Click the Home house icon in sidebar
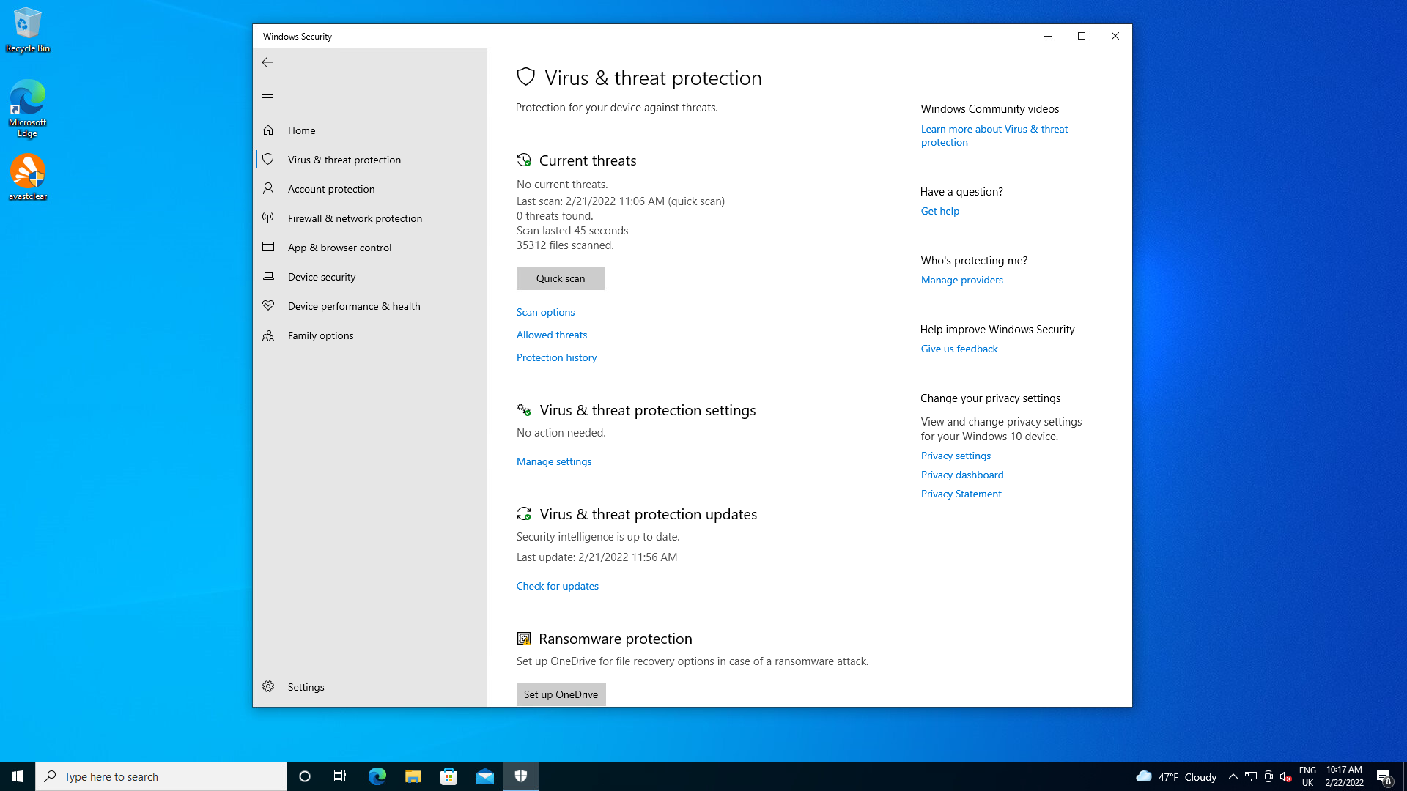 [x=268, y=130]
